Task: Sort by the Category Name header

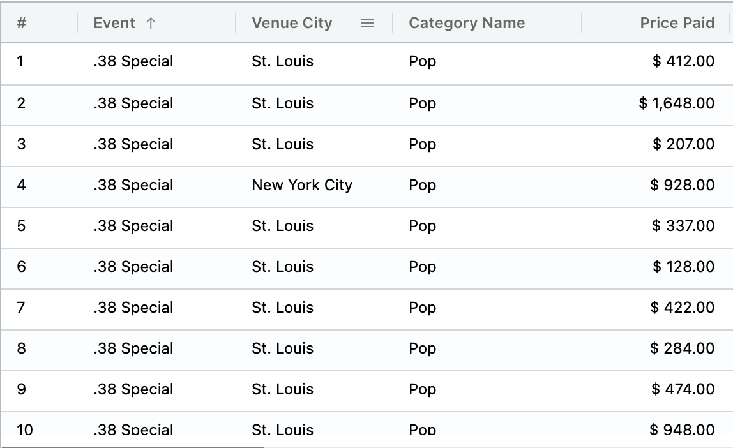Action: pyautogui.click(x=467, y=24)
